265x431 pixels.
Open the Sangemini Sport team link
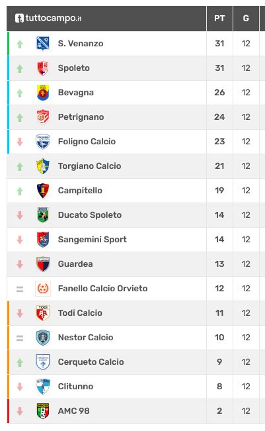[93, 240]
